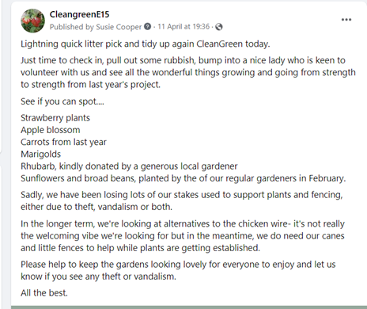Click the Sadly we have been losing paragraph
The image size is (367, 309).
pos(182,200)
